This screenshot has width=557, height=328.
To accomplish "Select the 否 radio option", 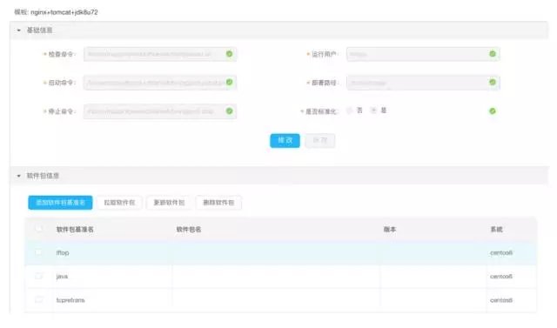I will tap(350, 110).
